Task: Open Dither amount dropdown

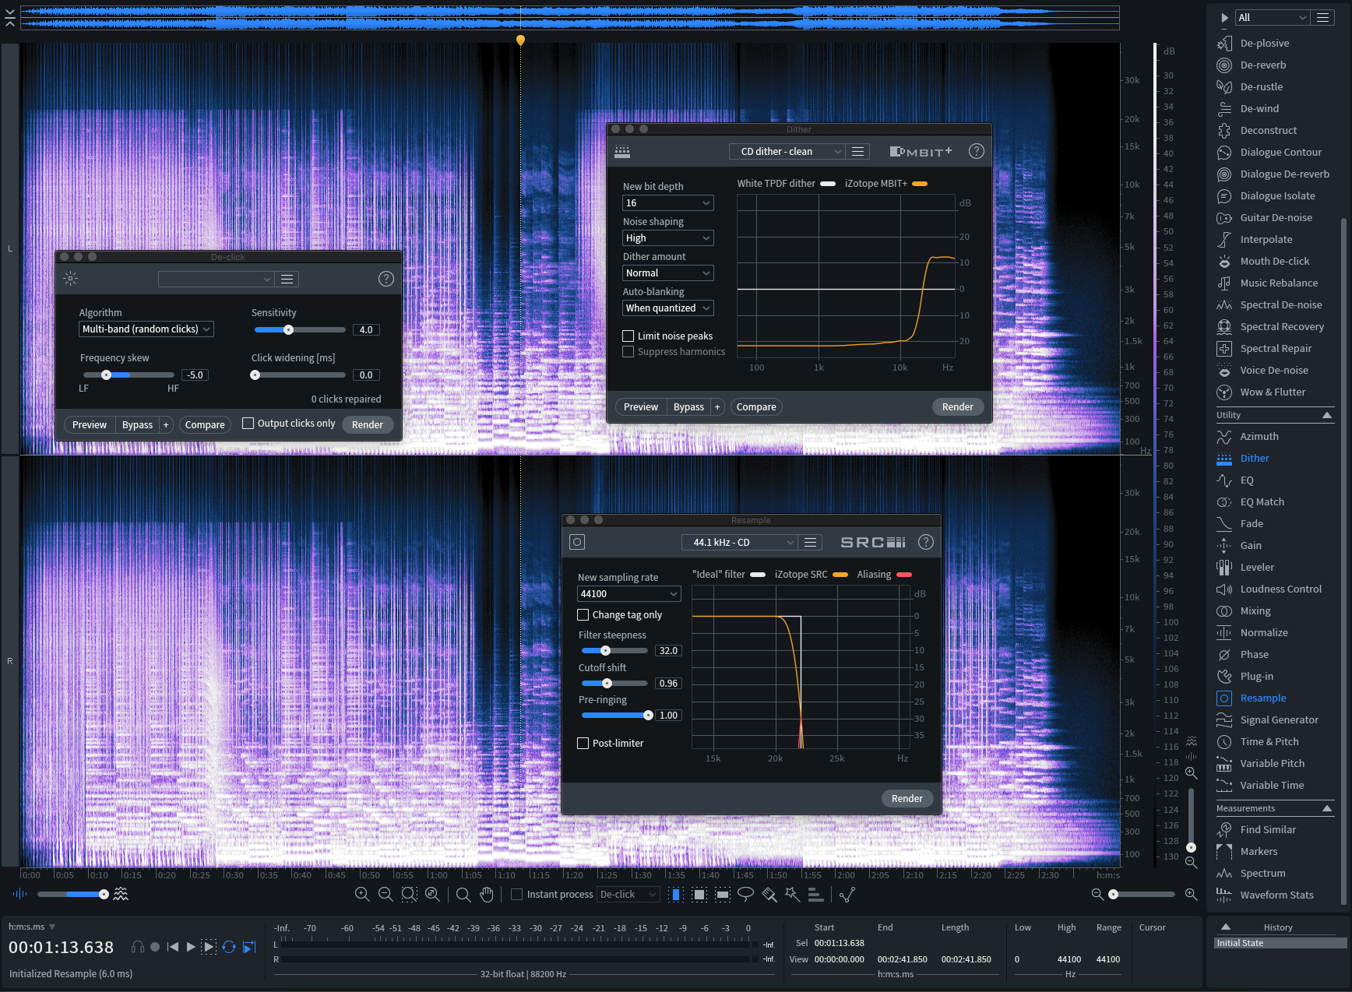Action: click(667, 273)
